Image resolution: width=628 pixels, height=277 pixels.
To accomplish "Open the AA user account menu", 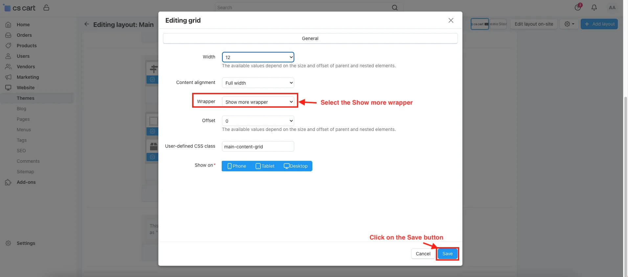I will (612, 8).
